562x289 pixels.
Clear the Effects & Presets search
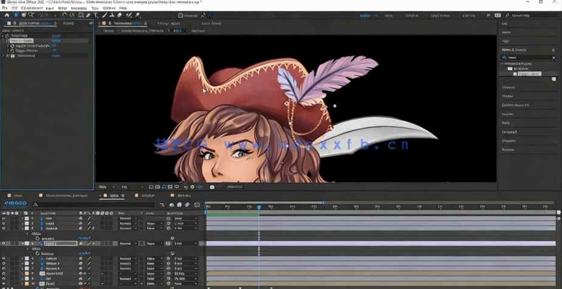point(553,58)
